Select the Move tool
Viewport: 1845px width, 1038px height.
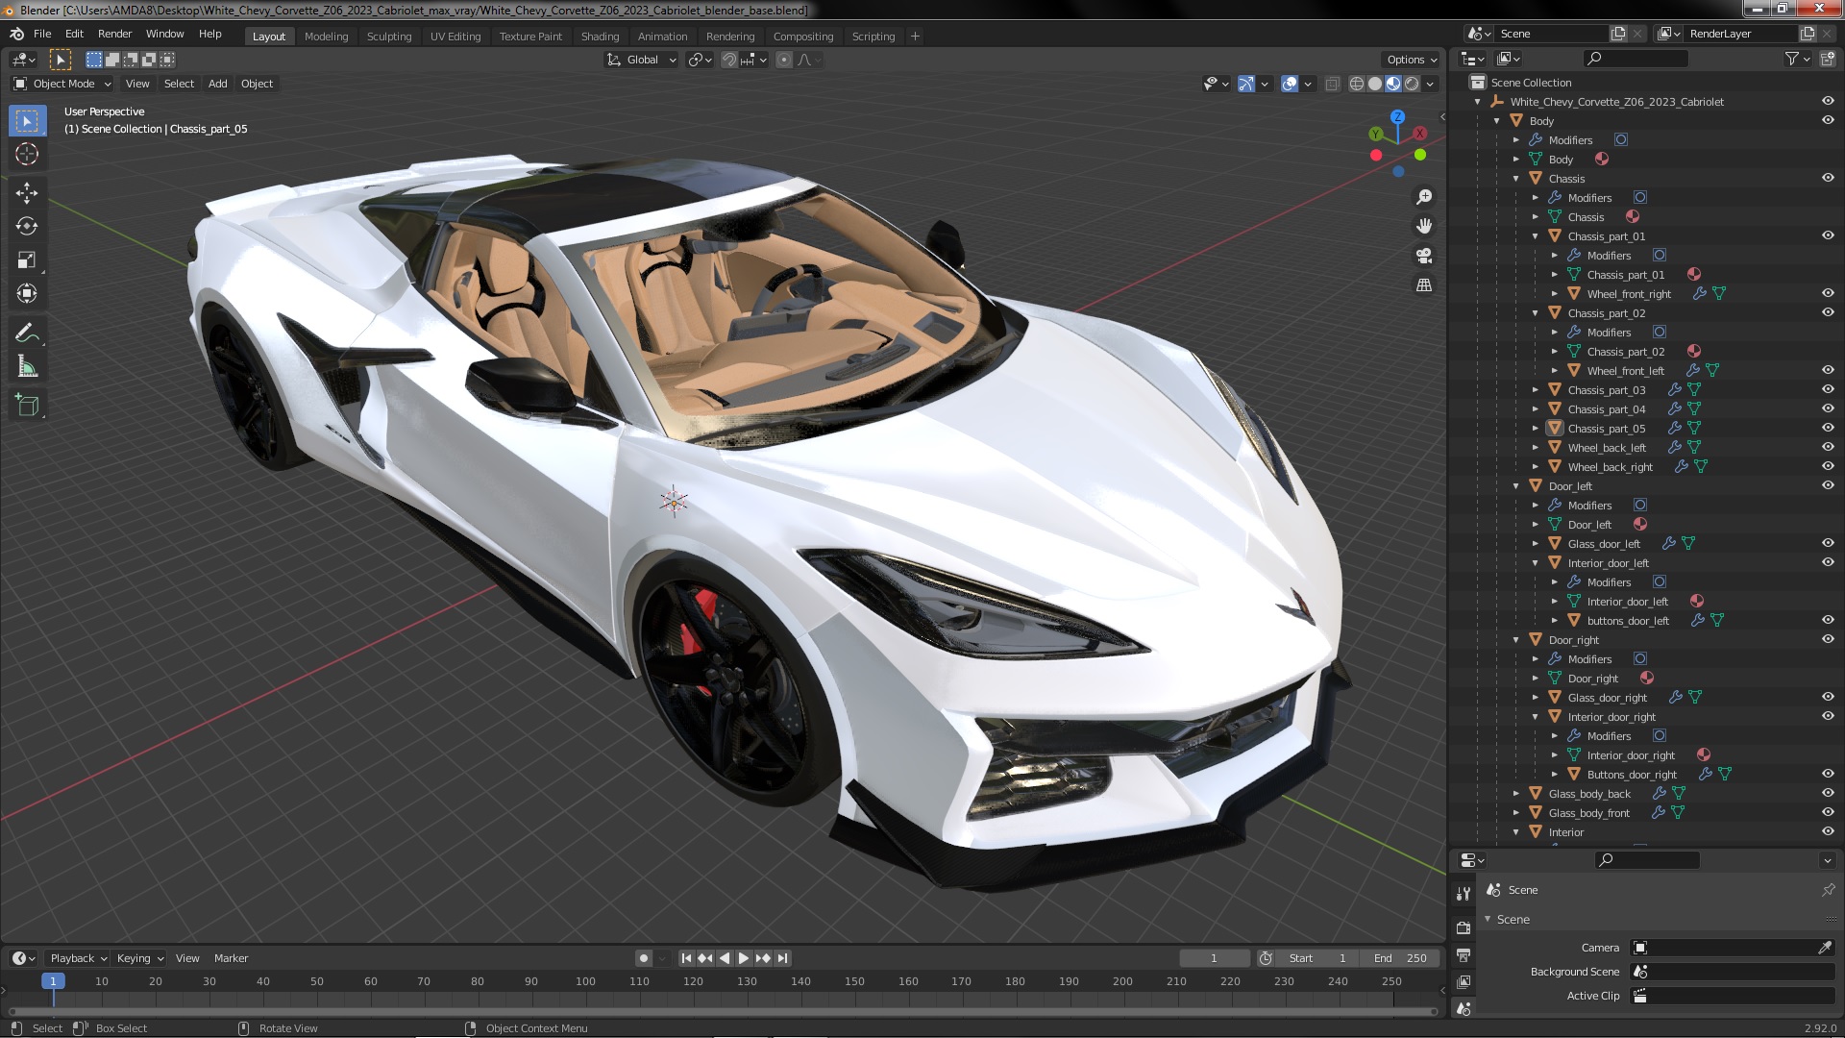tap(27, 193)
